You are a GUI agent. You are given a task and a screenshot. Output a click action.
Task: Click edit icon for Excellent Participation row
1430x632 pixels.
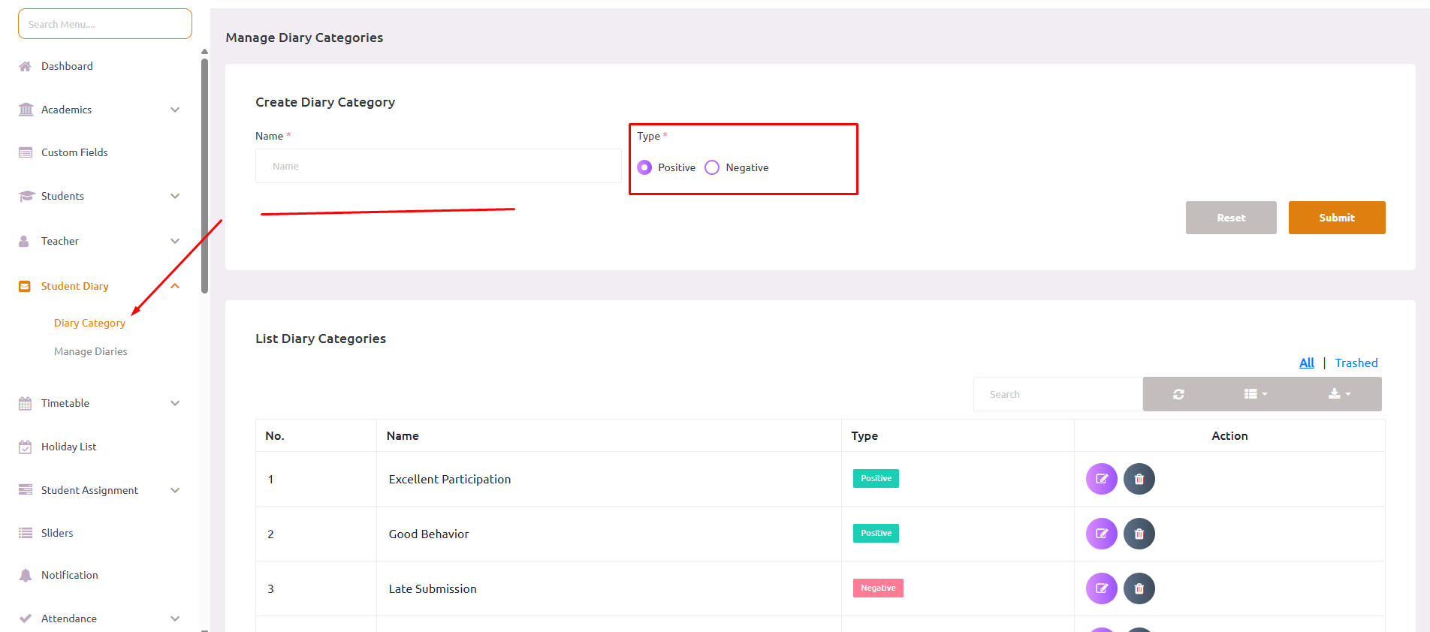[x=1101, y=479]
